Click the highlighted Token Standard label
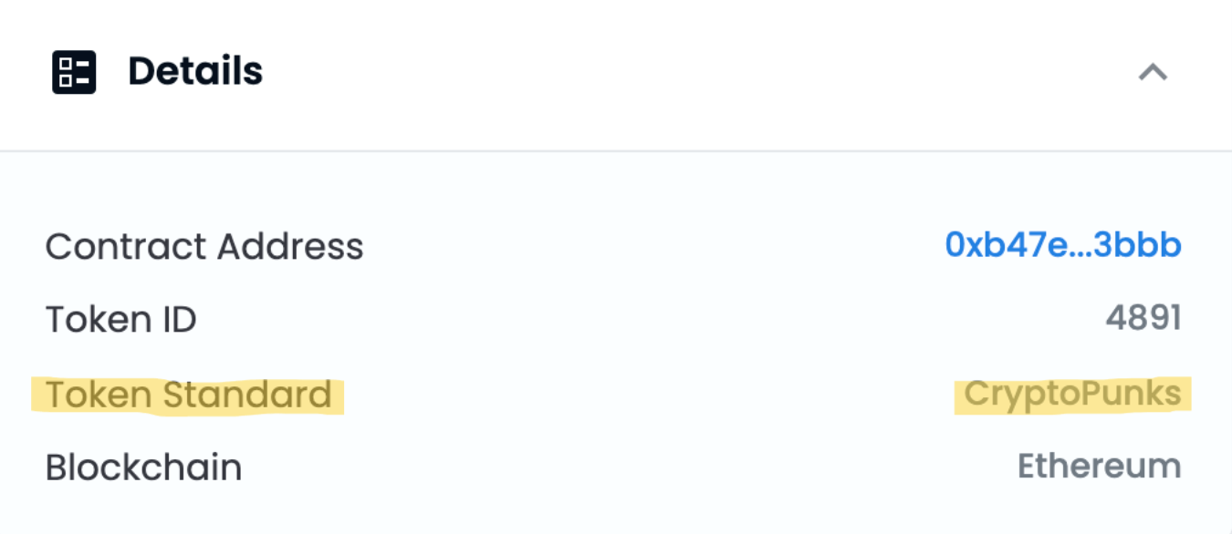 (x=188, y=395)
